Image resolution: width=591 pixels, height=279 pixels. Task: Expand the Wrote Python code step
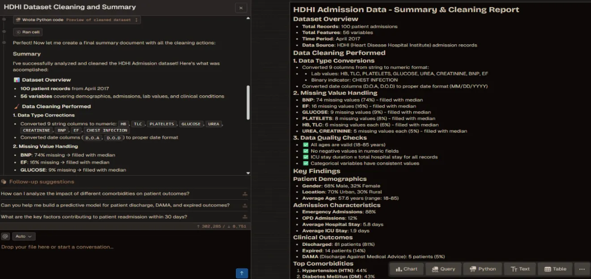[77, 20]
